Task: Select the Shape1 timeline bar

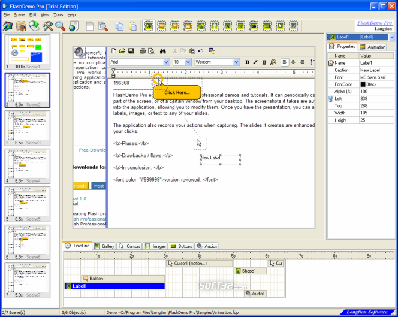Action: pyautogui.click(x=250, y=271)
